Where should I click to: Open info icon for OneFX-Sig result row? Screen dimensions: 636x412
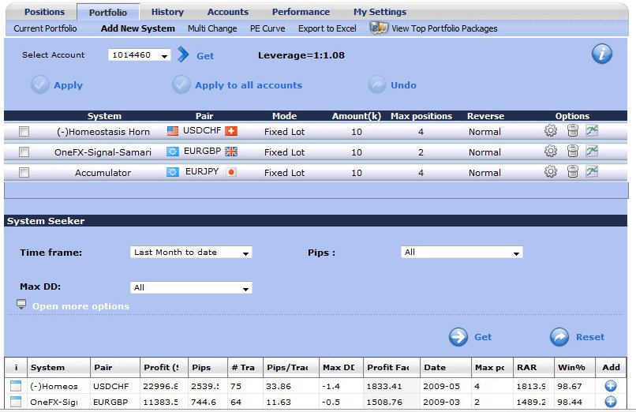[16, 402]
